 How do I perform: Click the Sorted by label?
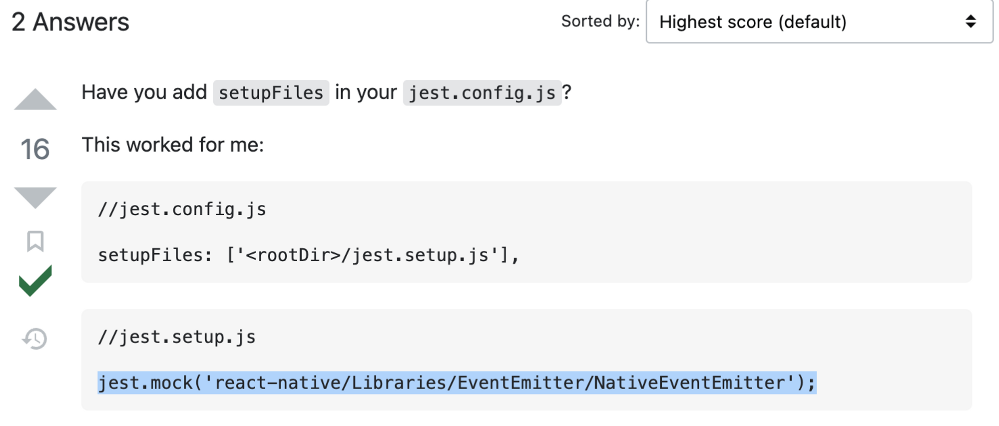[x=599, y=22]
